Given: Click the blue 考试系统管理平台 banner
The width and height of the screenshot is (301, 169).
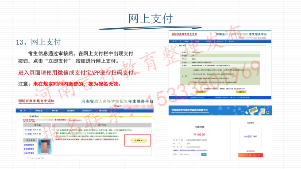Looking at the screenshot, I should pos(220,110).
